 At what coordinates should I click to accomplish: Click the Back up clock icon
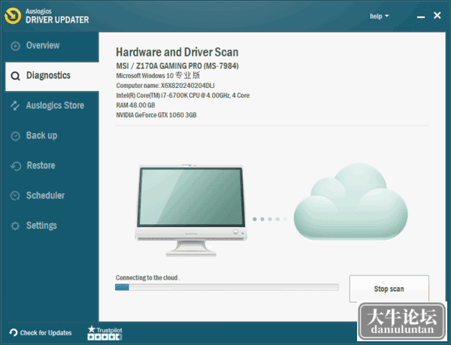coord(15,136)
